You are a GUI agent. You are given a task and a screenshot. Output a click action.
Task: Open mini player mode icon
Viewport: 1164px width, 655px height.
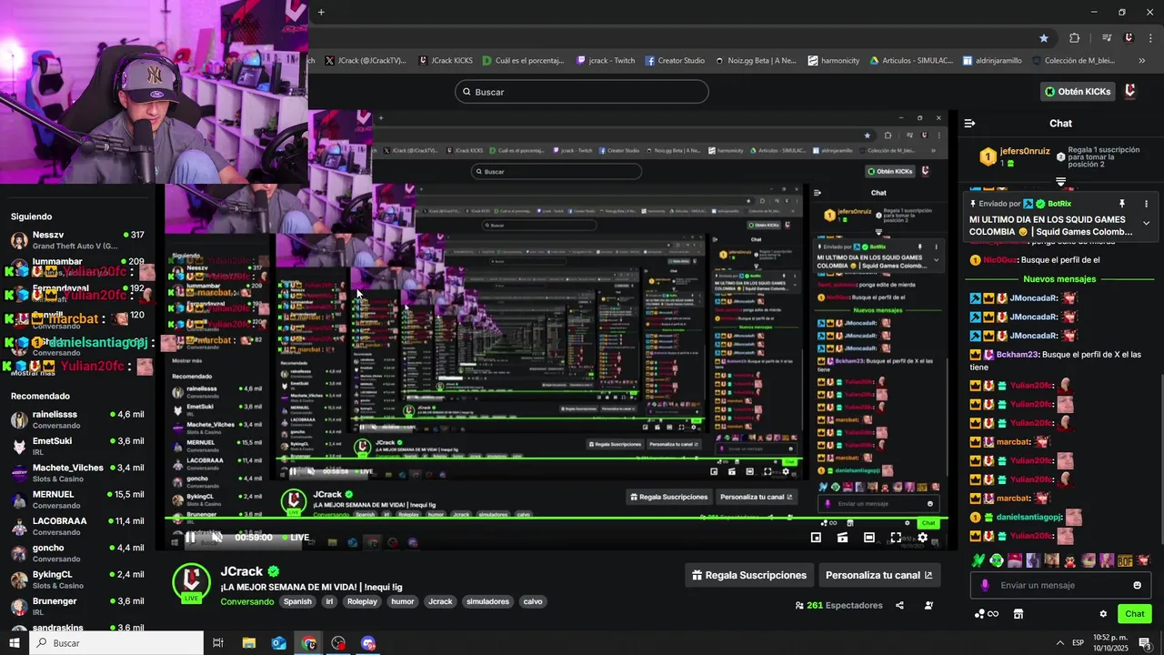click(x=816, y=538)
